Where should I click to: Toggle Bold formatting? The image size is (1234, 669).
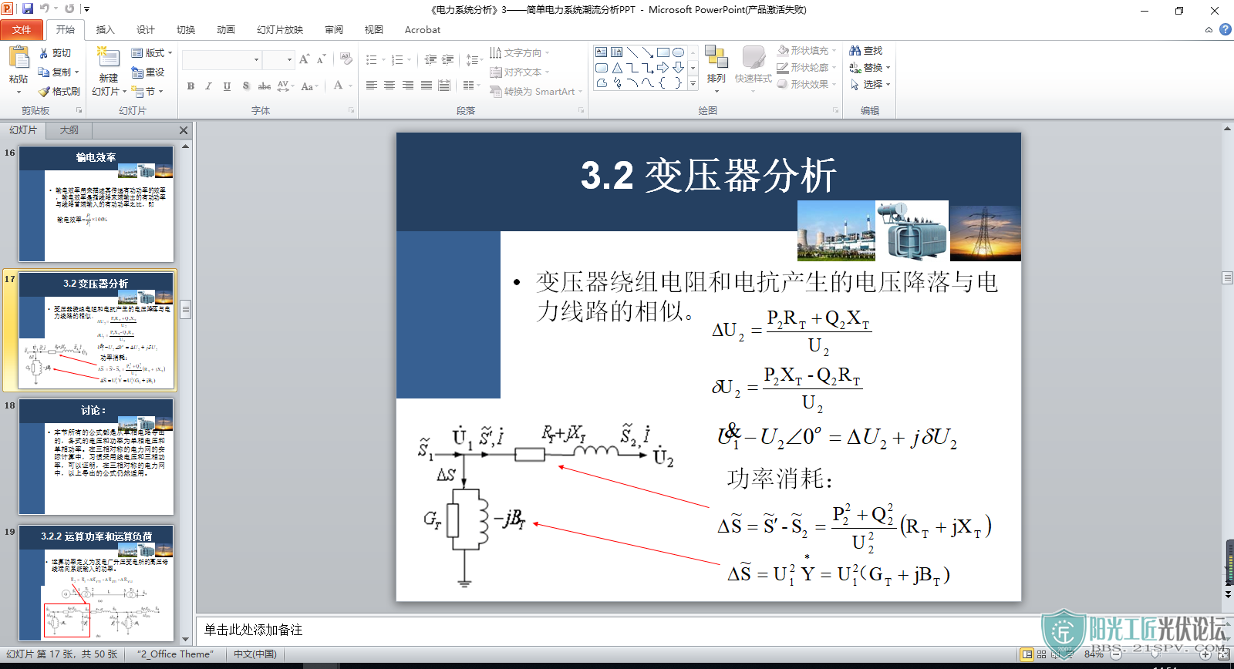(x=190, y=86)
